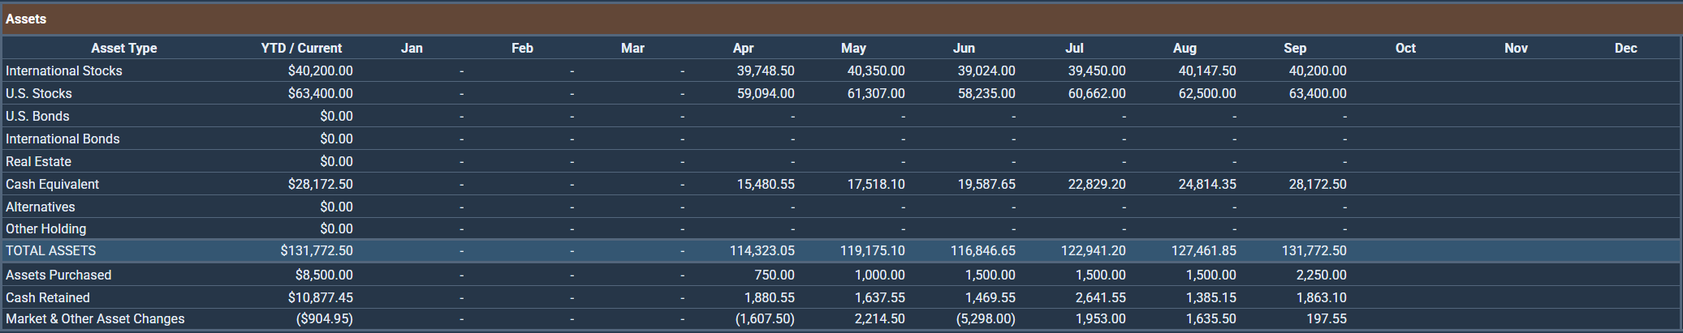Select the Aug column header
Viewport: 1683px width, 333px height.
[x=1185, y=48]
